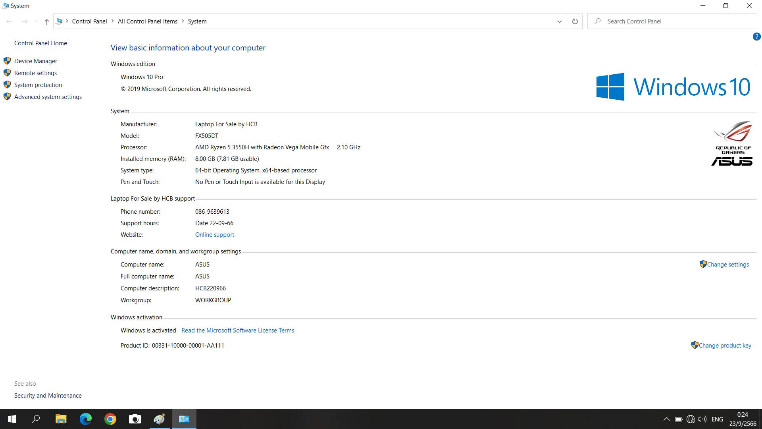This screenshot has height=429, width=762.
Task: Click the shield icon beside Device Manager
Action: pos(7,61)
